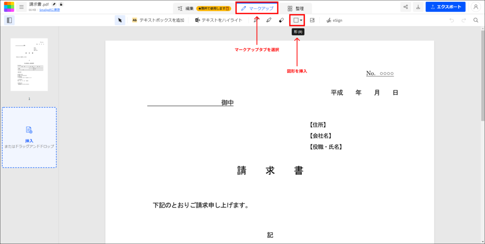Click the 請求書.pdf filename

click(39, 4)
